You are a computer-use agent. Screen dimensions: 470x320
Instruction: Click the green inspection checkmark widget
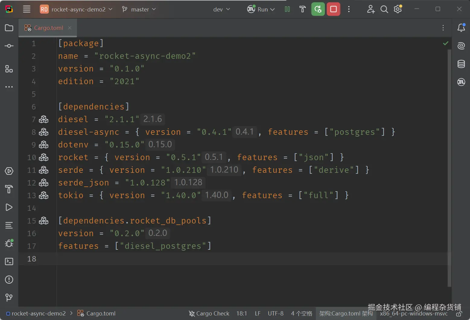pyautogui.click(x=446, y=43)
